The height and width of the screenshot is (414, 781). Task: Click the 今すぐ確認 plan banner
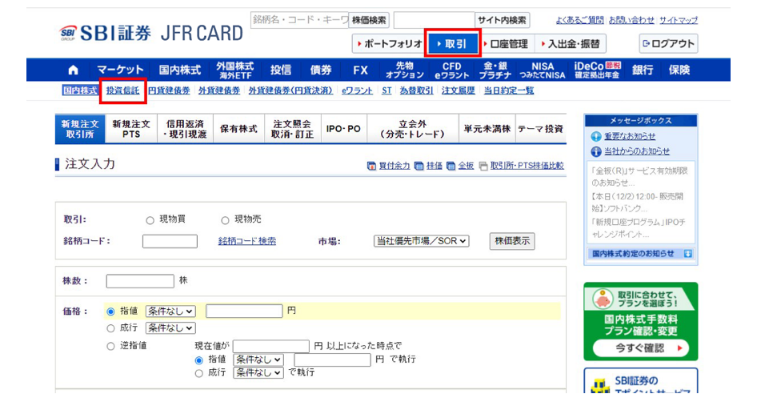640,348
